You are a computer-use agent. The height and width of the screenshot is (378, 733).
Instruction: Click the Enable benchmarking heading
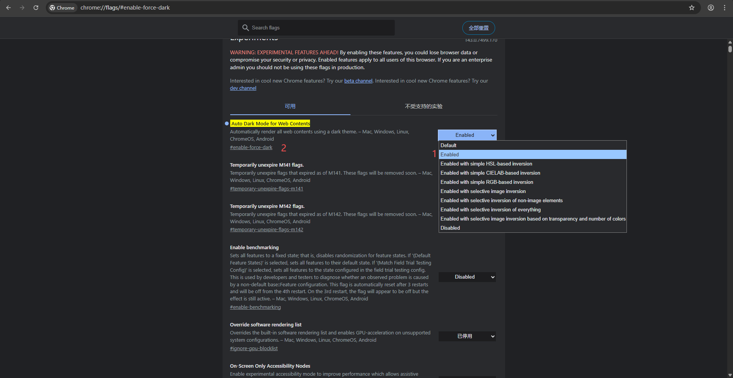point(254,248)
